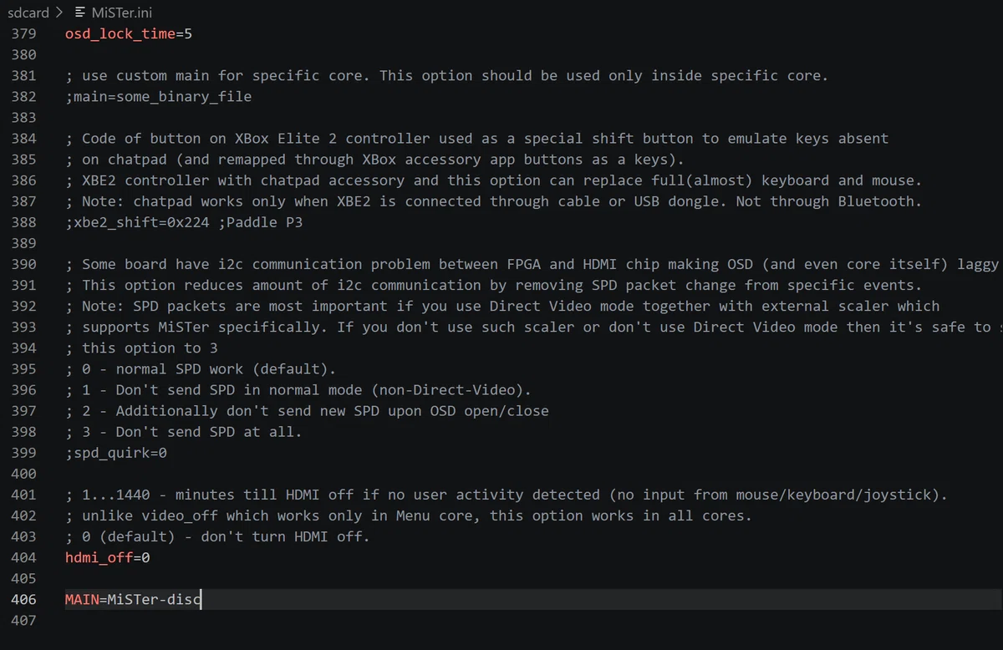The height and width of the screenshot is (650, 1003).
Task: Click line number 382 in the gutter
Action: [x=23, y=97]
